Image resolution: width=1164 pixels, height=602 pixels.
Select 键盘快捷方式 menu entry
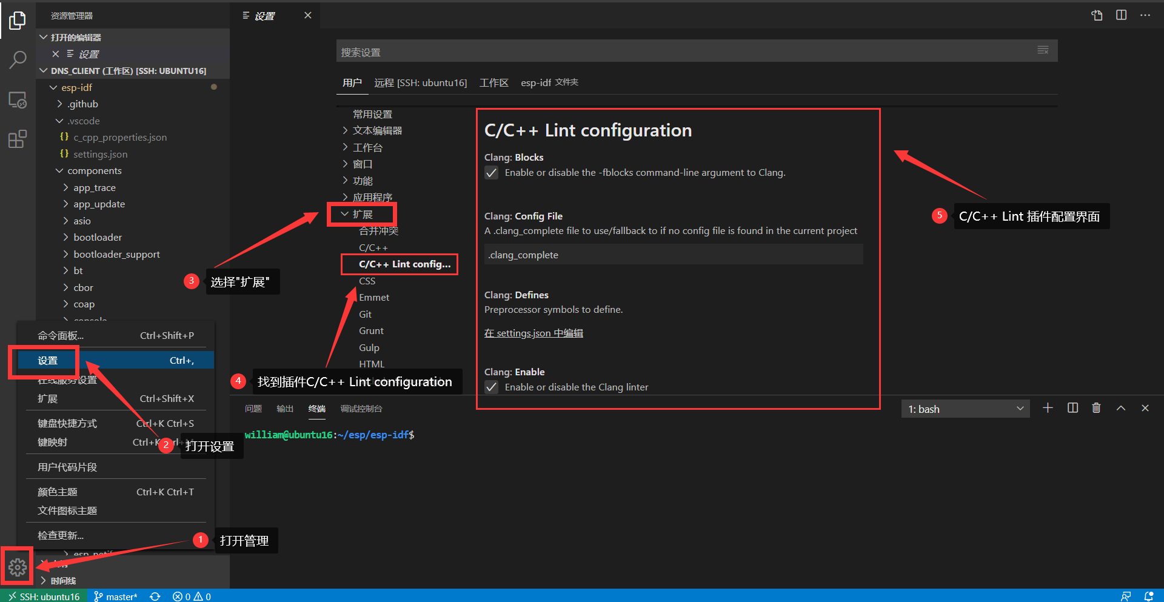pyautogui.click(x=116, y=423)
